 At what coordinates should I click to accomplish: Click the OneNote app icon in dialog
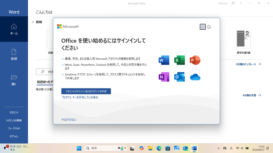pos(164,77)
